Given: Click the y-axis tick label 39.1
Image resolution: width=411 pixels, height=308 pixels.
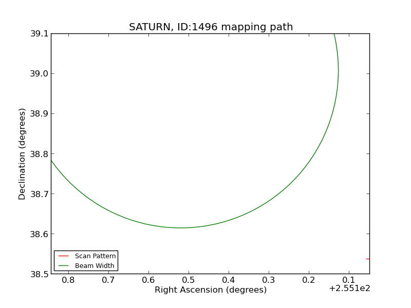Looking at the screenshot, I should 40,34.
